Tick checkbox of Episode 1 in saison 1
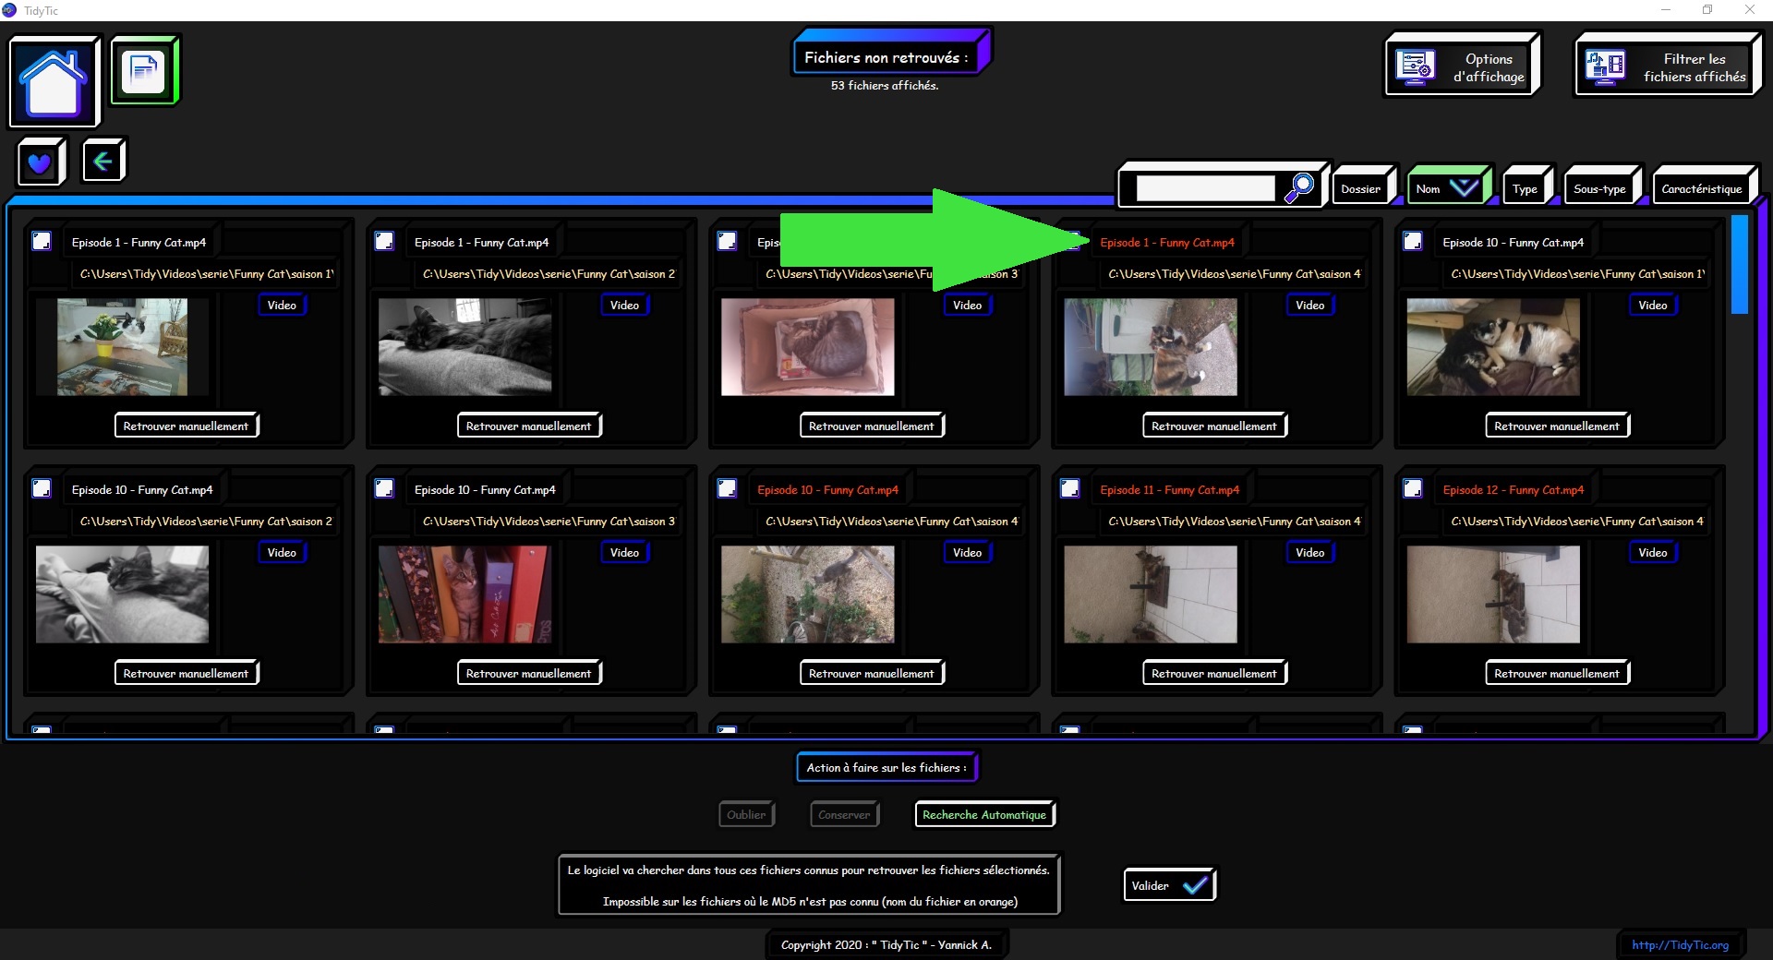This screenshot has width=1773, height=960. [x=42, y=241]
